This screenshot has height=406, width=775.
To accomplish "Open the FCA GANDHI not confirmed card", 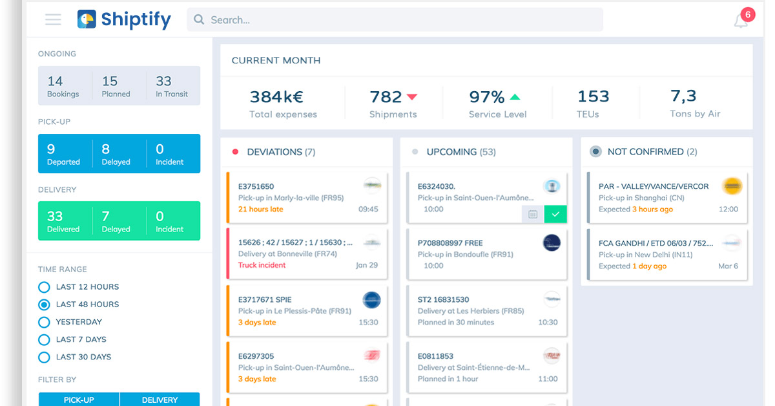I will tap(667, 254).
